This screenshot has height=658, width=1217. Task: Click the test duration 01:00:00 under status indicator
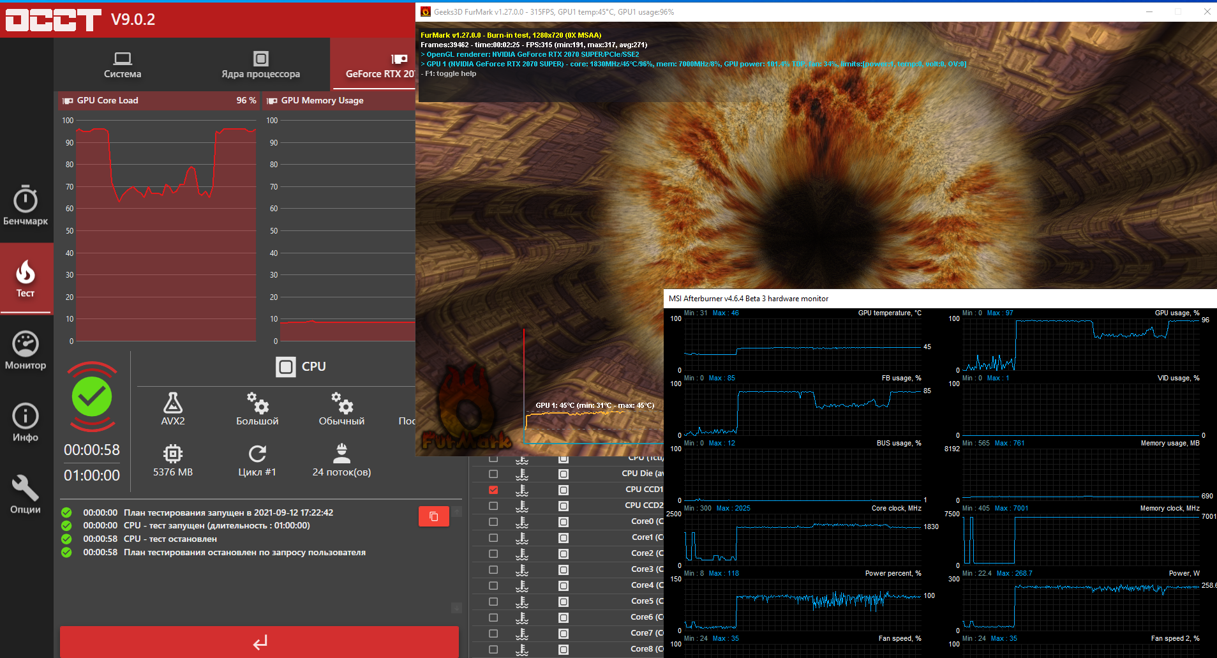click(x=92, y=475)
